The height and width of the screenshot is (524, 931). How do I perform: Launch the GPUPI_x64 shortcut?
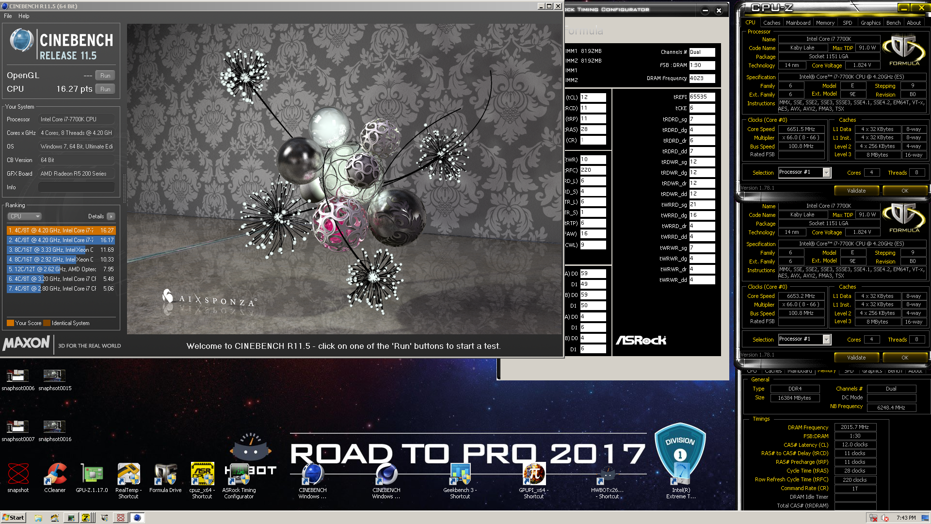(x=534, y=480)
